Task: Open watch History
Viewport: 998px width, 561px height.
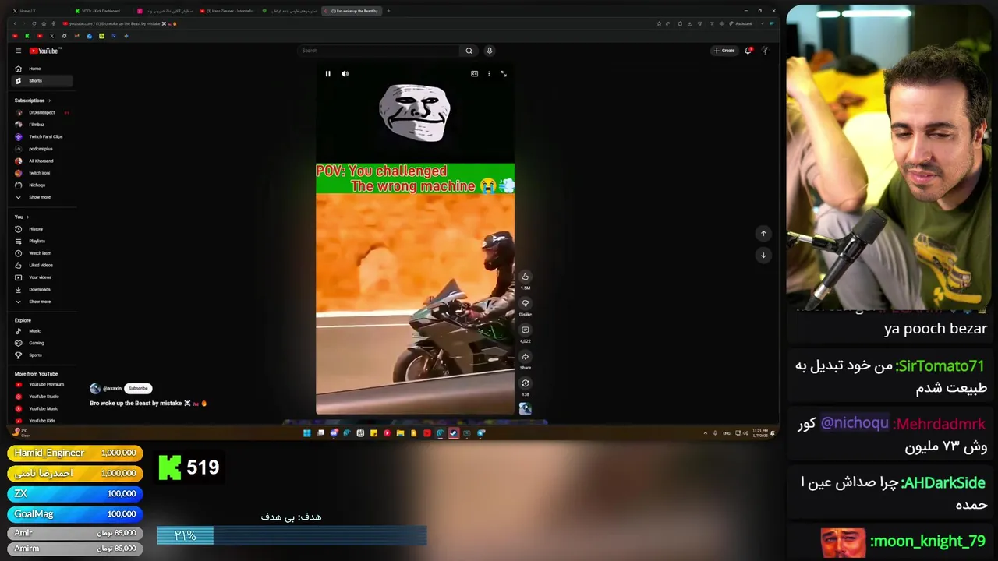Action: [x=43, y=229]
